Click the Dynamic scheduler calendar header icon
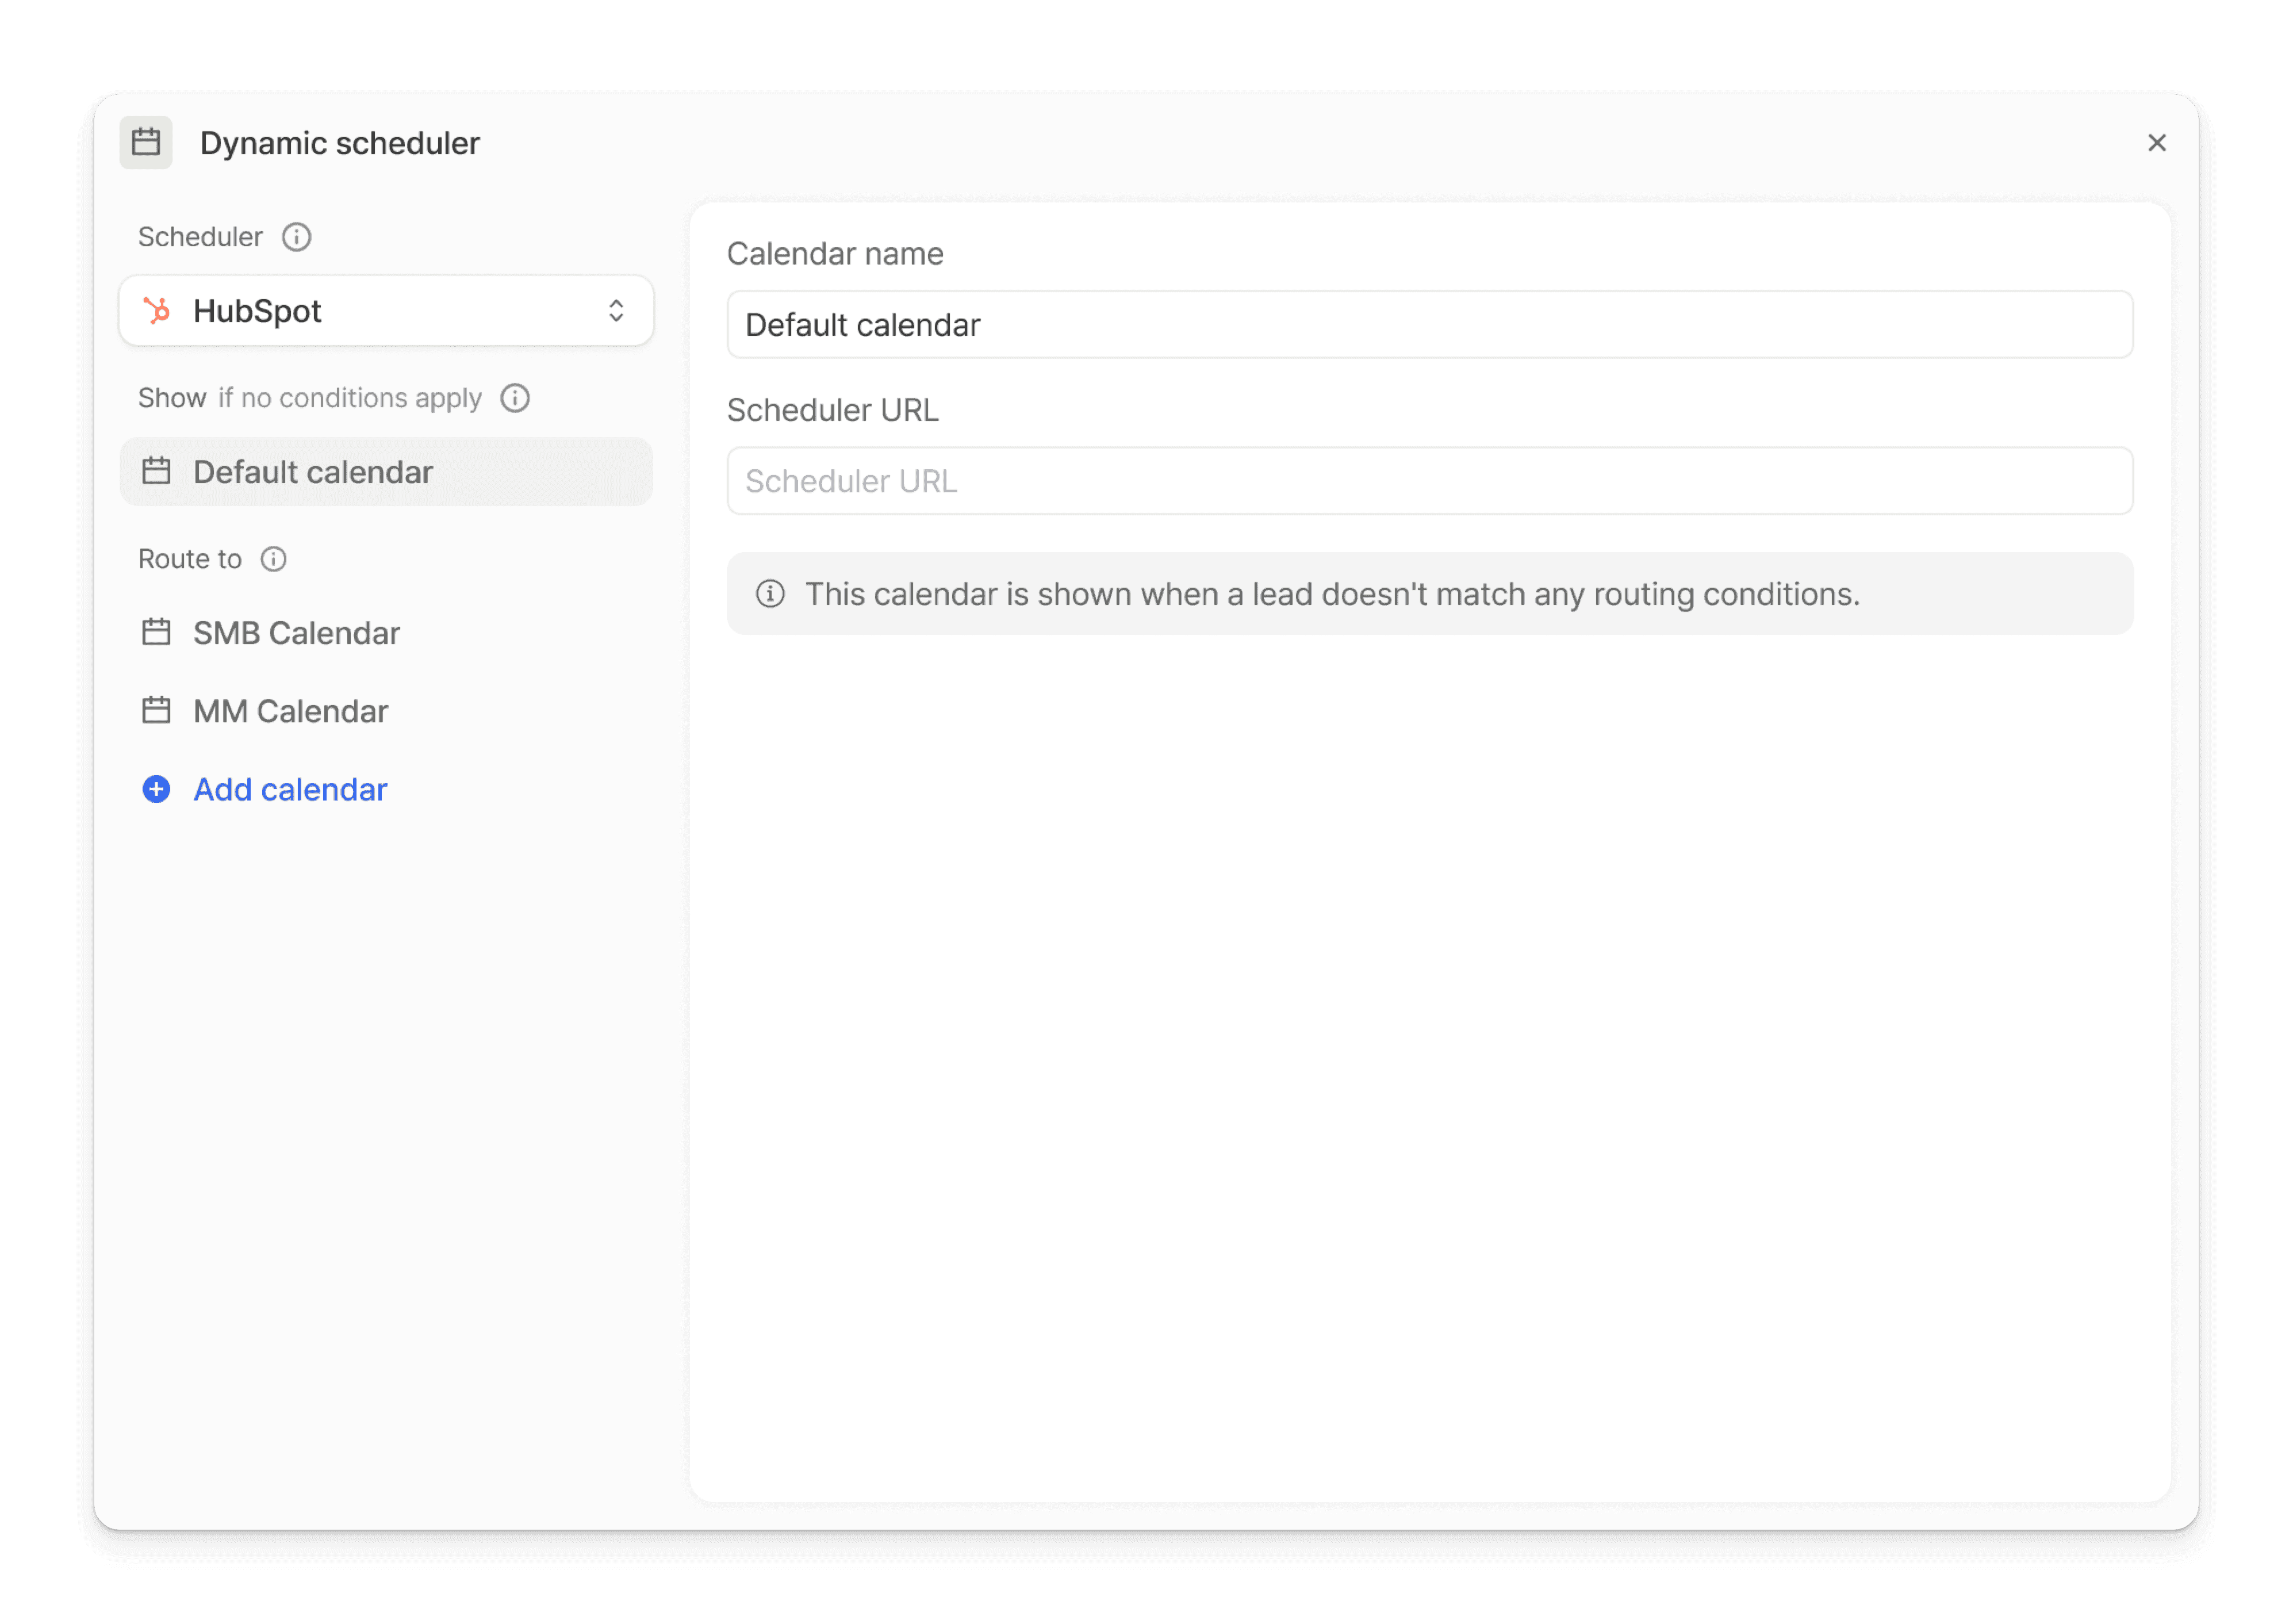Viewport: 2293px width, 1624px height. tap(146, 142)
